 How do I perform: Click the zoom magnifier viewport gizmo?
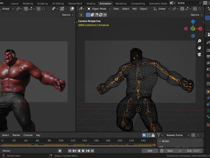pyautogui.click(x=199, y=41)
